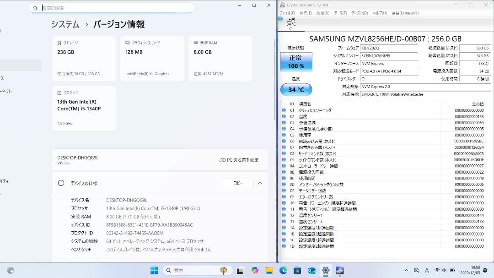The width and height of the screenshot is (494, 278).
Task: Collapse the デバイスの仕様 section
Action: (260, 183)
